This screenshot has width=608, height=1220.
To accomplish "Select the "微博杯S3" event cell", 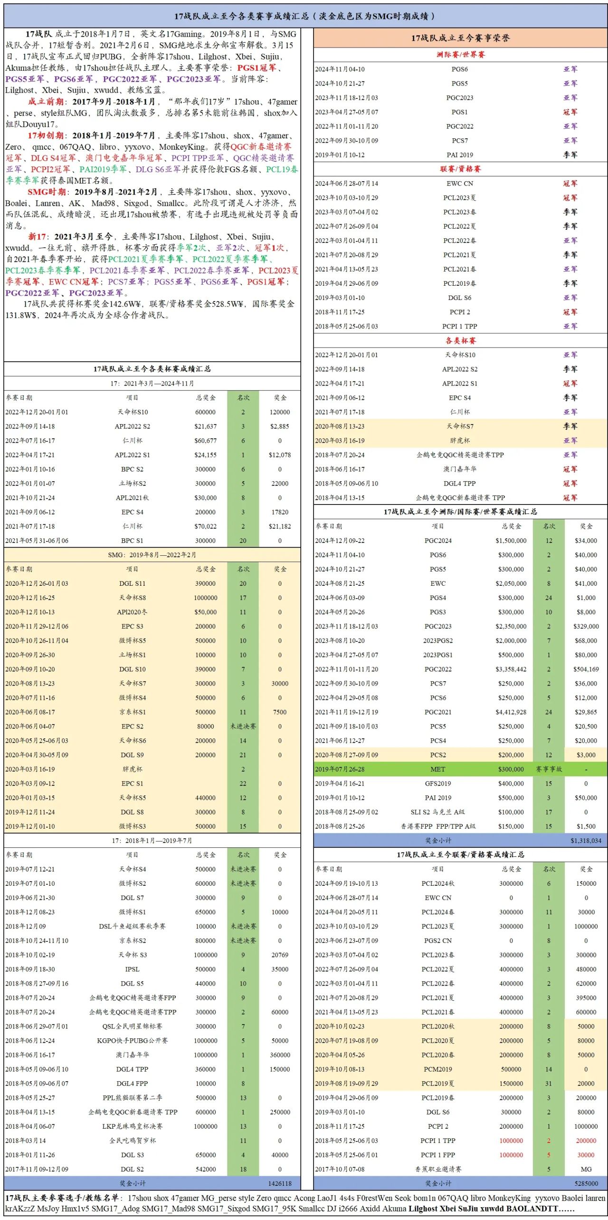I will click(132, 826).
